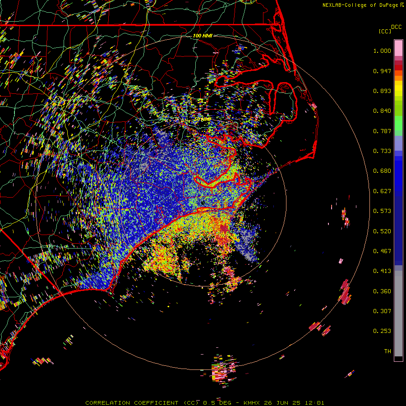Click the 0.733 scale value
The image size is (406, 406).
point(382,151)
